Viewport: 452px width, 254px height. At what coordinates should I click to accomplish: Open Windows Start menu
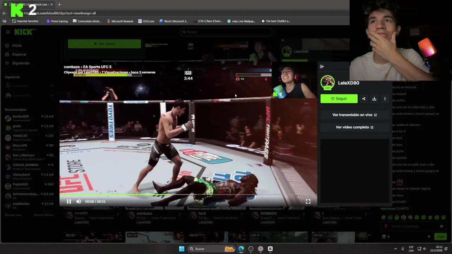(x=182, y=249)
